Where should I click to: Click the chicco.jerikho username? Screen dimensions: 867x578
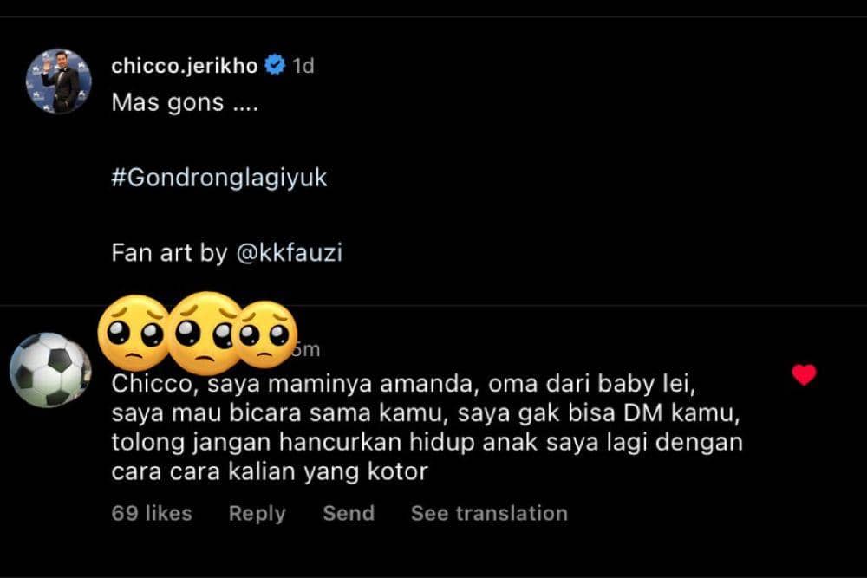point(185,65)
